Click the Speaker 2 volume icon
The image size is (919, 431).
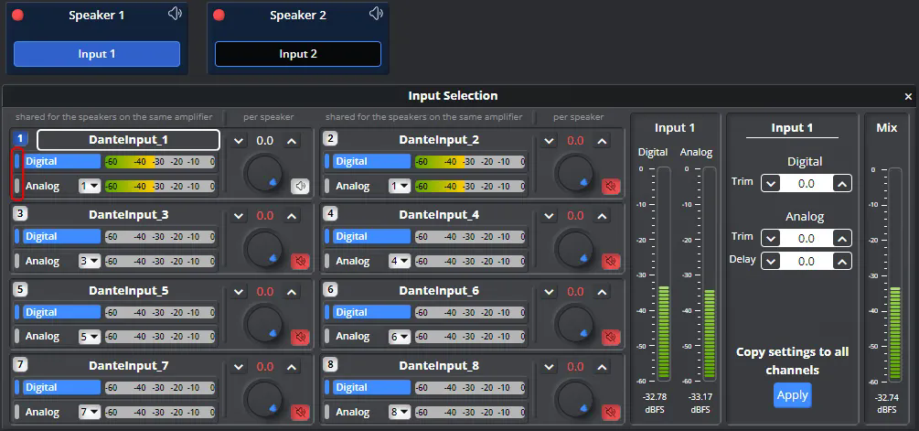click(x=376, y=14)
